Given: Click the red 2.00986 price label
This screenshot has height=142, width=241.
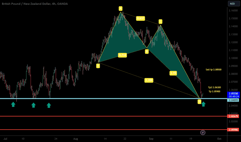Looking at the screenshot, I should (233, 130).
